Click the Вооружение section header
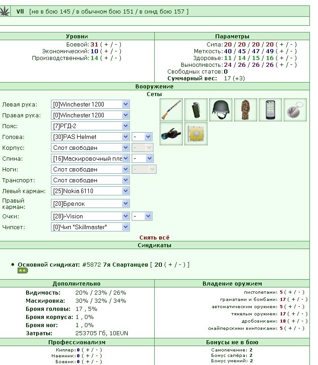Screen dimensions: 318x365 click(154, 87)
